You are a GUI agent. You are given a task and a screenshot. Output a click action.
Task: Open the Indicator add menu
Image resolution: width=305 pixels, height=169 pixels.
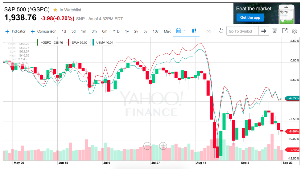click(15, 31)
